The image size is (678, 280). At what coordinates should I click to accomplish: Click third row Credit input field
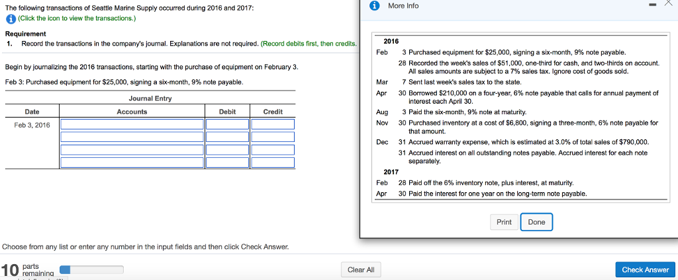pyautogui.click(x=273, y=150)
